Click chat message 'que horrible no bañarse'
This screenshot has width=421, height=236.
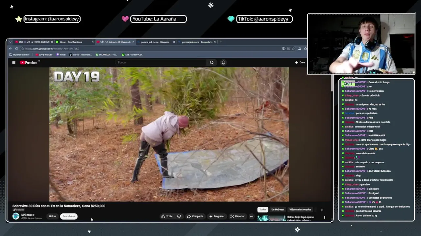368,211
